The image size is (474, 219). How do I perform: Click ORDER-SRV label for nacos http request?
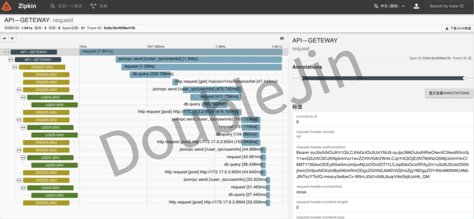(x=46, y=82)
